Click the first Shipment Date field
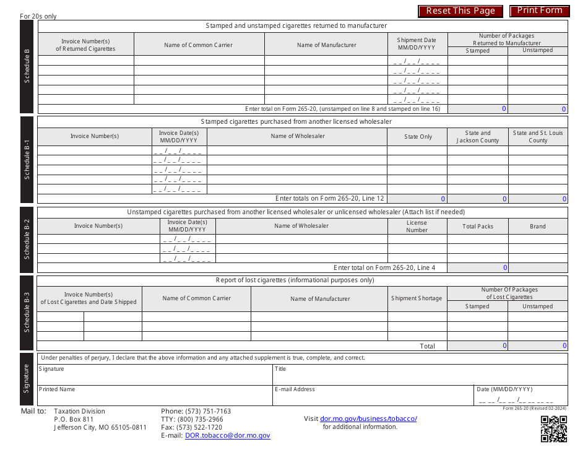The image size is (588, 455). pos(418,61)
